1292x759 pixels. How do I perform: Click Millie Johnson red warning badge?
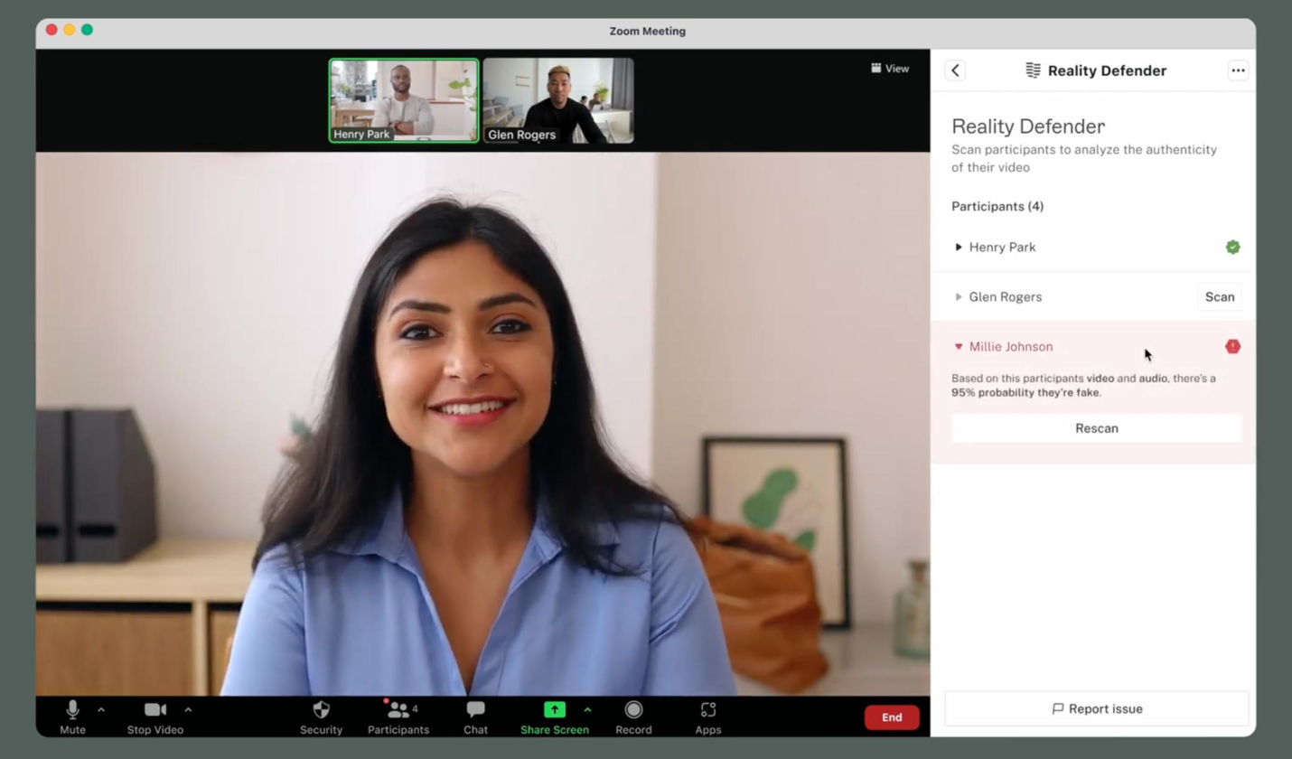(x=1232, y=347)
